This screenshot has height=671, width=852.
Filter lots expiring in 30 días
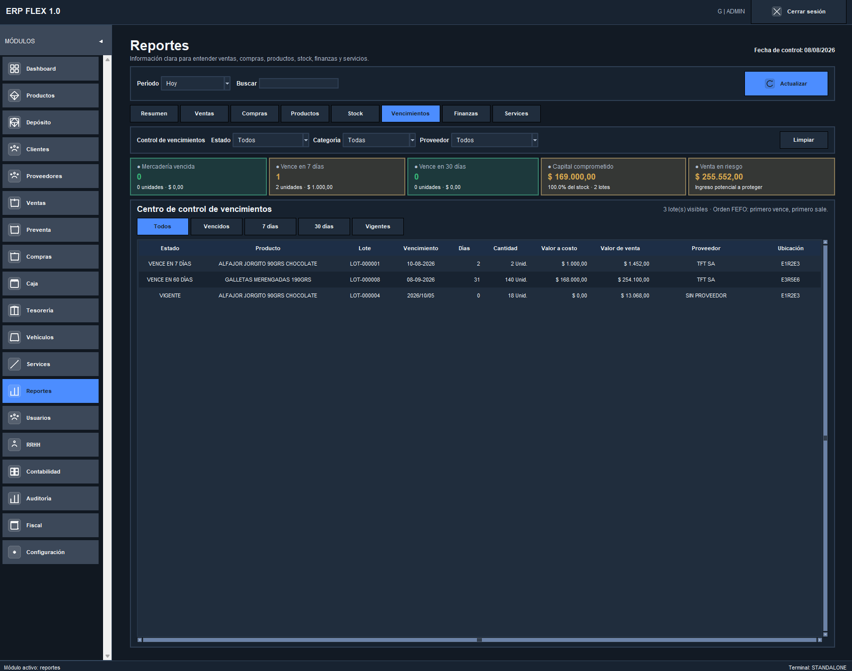pos(324,226)
